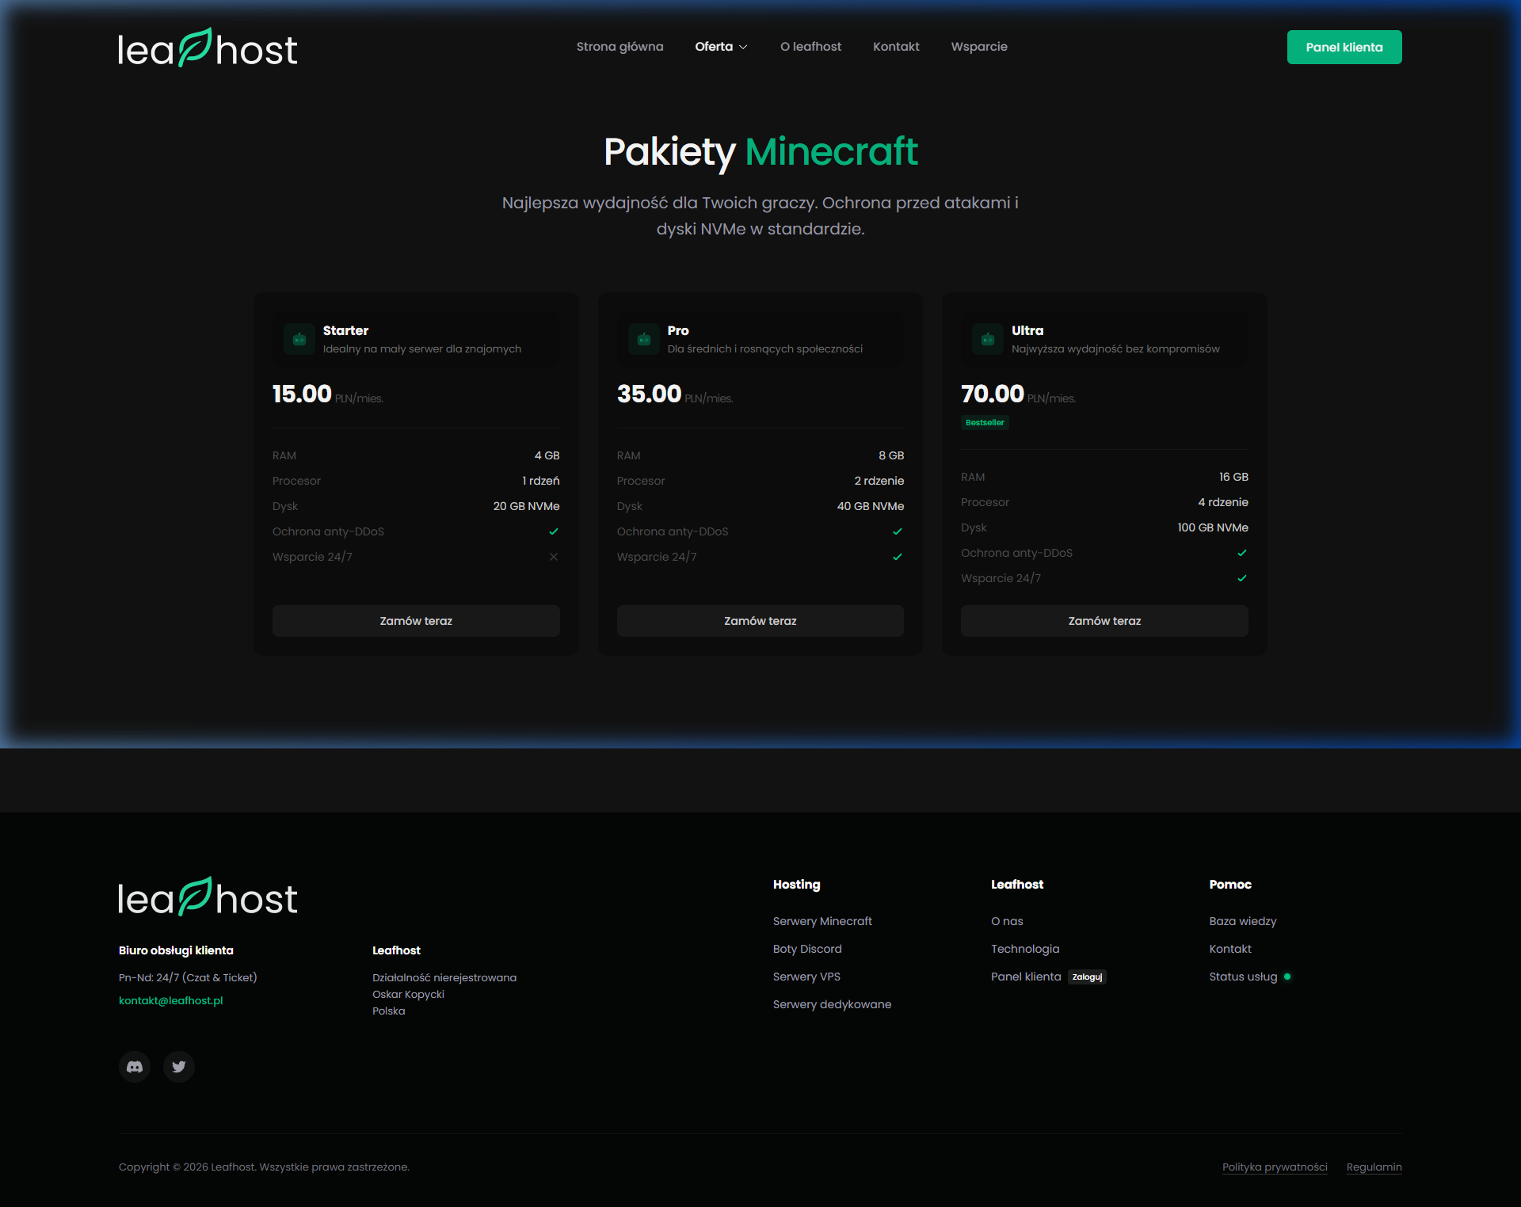Open the Baza wiedzy link

point(1243,921)
